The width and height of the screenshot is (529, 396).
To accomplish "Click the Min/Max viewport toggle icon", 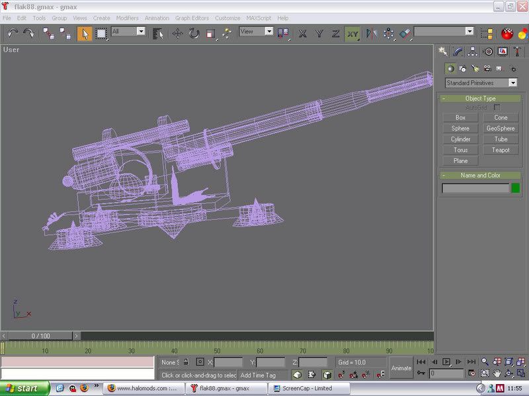I will coord(520,373).
